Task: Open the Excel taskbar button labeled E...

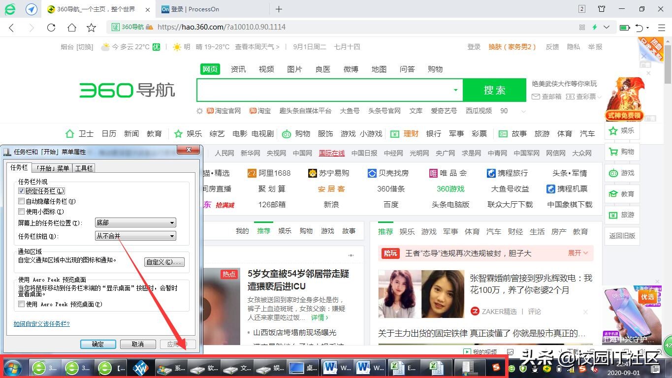Action: 404,368
